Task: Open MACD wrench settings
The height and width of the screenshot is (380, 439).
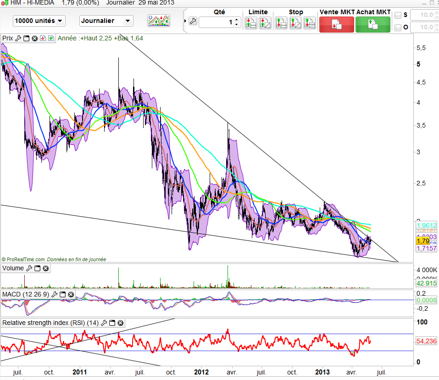Action: pos(55,294)
